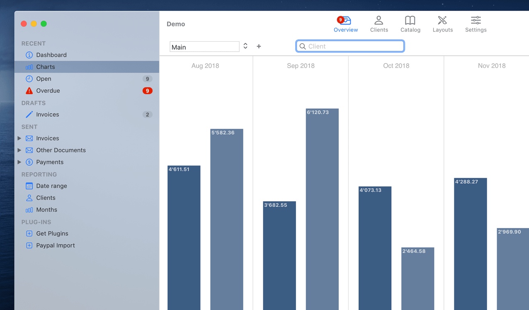Screen dimensions: 529x310
Task: Expand the Other Documents tree item
Action: point(19,150)
